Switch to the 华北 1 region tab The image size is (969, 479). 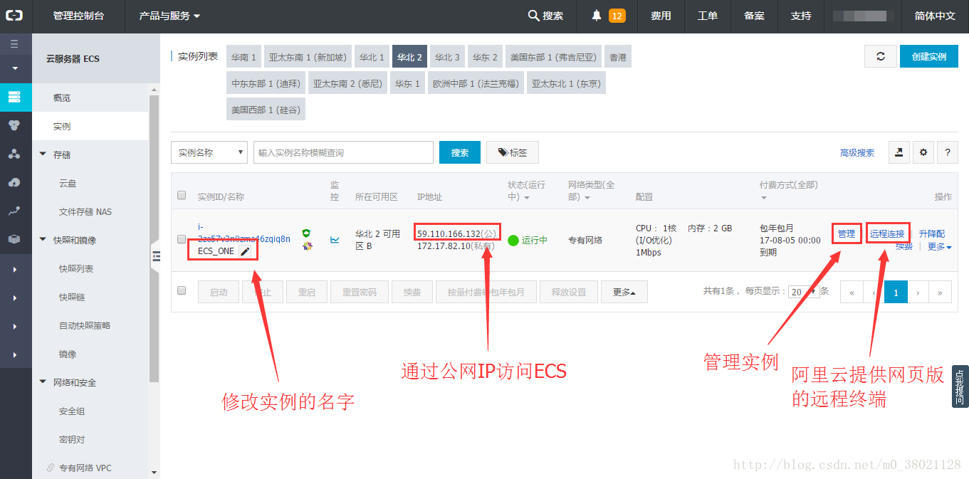(x=372, y=57)
